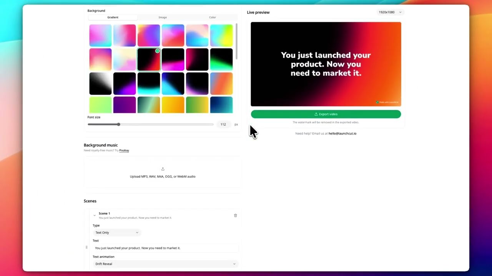This screenshot has width=492, height=276.
Task: Select the solid purple gradient, fourth row second
Action: [125, 105]
